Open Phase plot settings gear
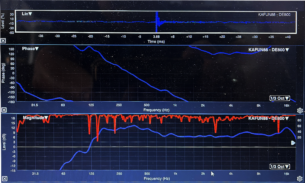 coord(300,110)
